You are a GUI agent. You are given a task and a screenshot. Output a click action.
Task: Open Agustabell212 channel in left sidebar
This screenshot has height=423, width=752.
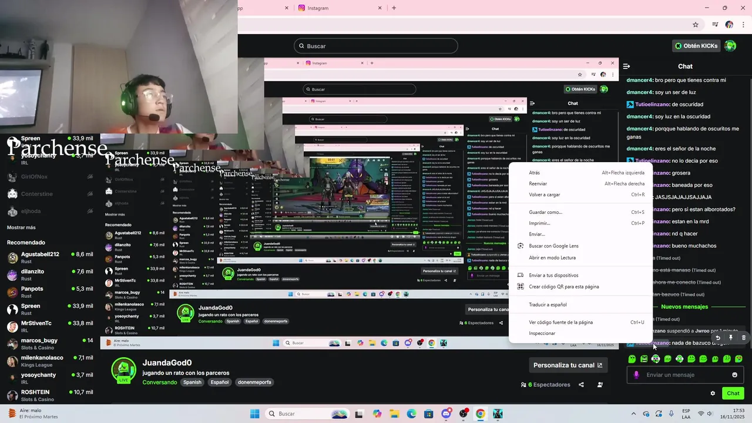pos(50,257)
